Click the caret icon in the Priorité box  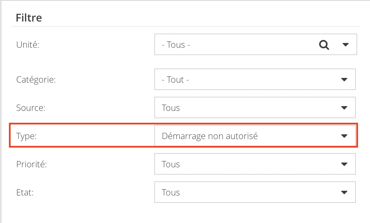click(344, 164)
